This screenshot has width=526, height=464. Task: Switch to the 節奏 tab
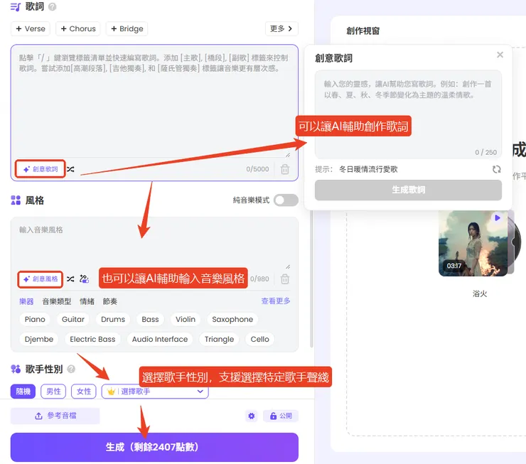(110, 301)
